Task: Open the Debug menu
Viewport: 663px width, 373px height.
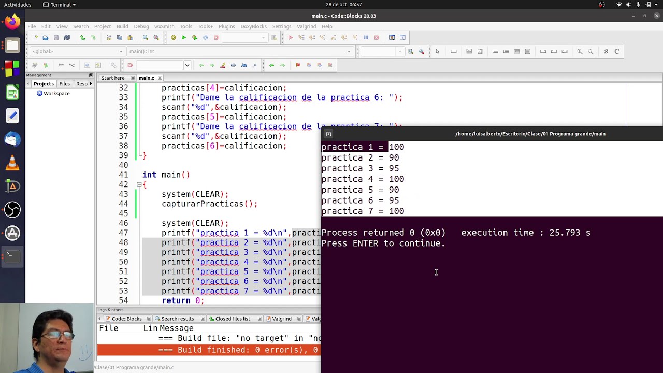Action: click(141, 26)
